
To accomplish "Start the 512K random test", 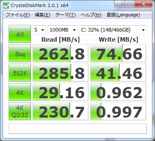I will 20,73.
